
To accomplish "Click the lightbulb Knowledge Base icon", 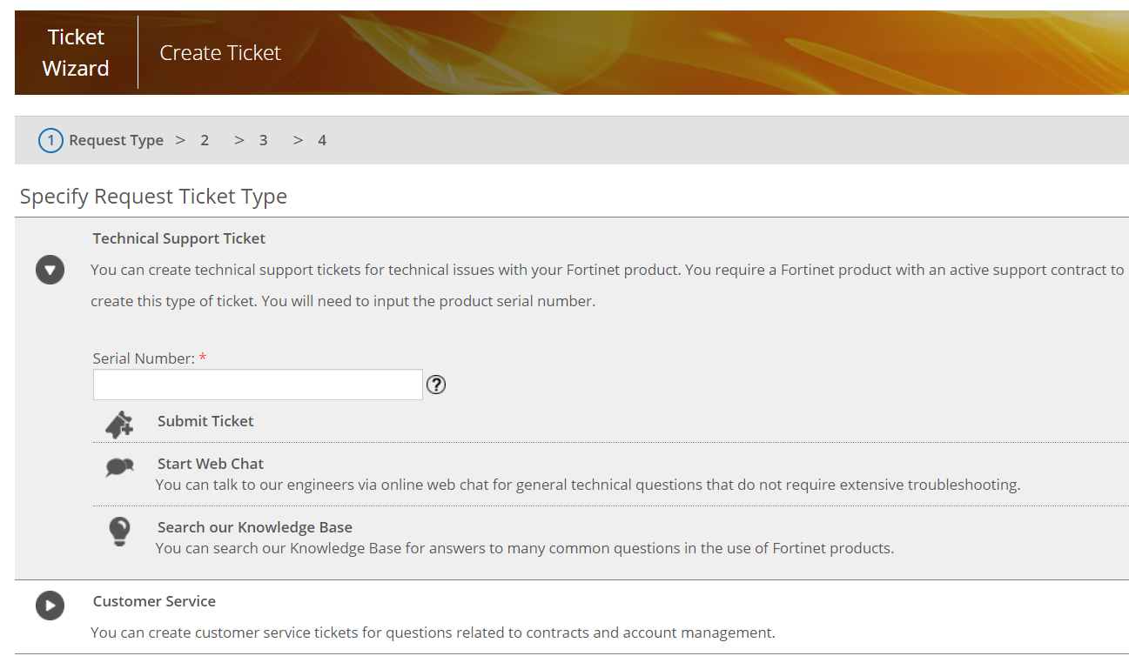I will pos(119,531).
